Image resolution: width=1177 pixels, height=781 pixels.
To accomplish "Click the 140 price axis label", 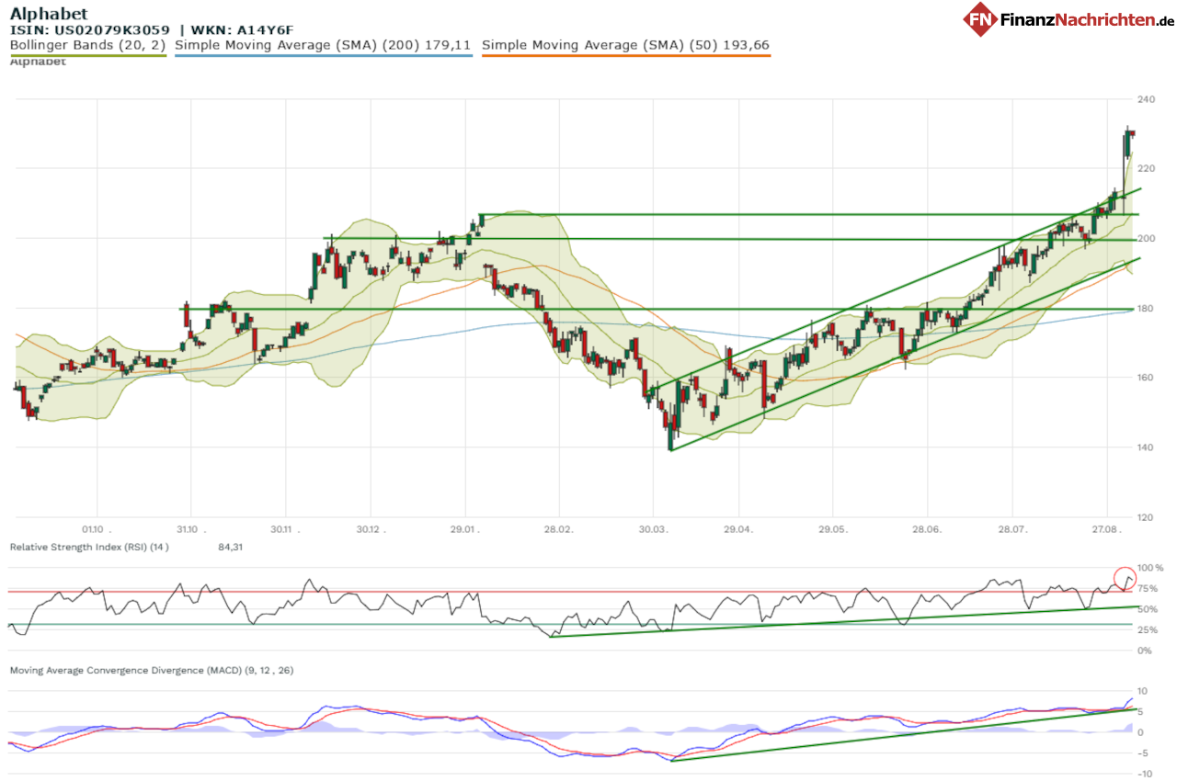I will pyautogui.click(x=1146, y=447).
